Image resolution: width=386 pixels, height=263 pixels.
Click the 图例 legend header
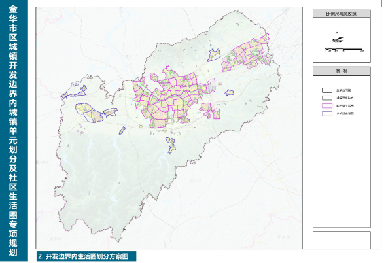342,71
